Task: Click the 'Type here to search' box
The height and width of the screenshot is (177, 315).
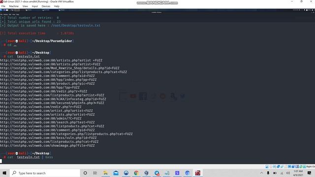Action: pyautogui.click(x=45, y=173)
